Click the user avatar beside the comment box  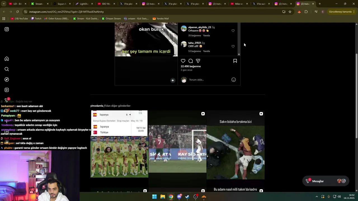pyautogui.click(x=184, y=80)
